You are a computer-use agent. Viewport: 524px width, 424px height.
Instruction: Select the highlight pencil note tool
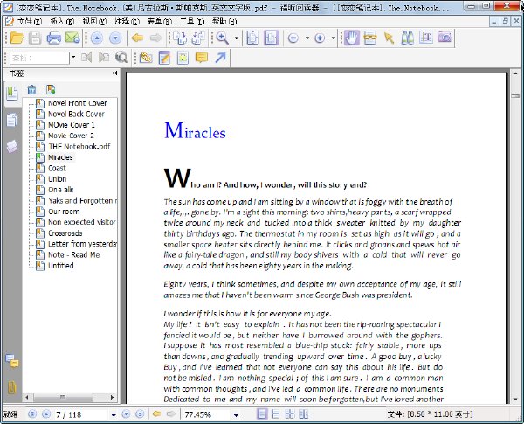tap(164, 58)
